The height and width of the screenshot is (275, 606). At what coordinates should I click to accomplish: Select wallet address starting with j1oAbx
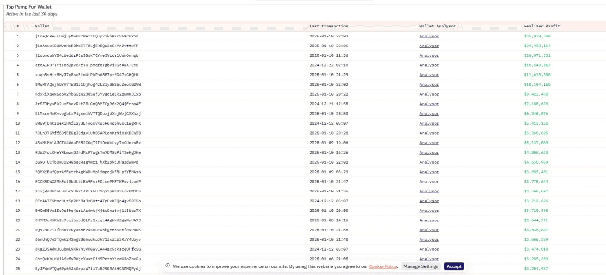(x=87, y=46)
